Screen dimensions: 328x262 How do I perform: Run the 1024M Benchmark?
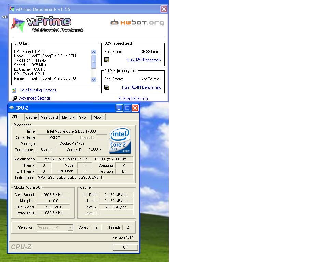tap(141, 87)
